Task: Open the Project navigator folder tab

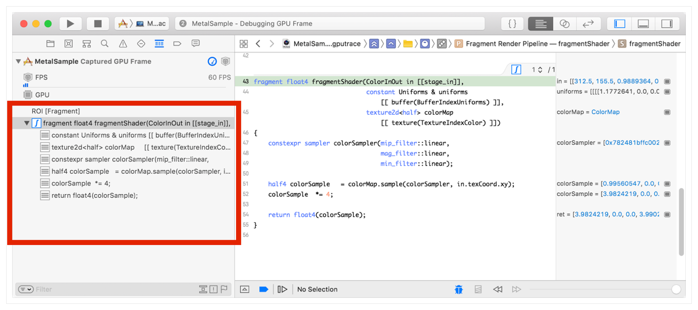Action: click(50, 44)
